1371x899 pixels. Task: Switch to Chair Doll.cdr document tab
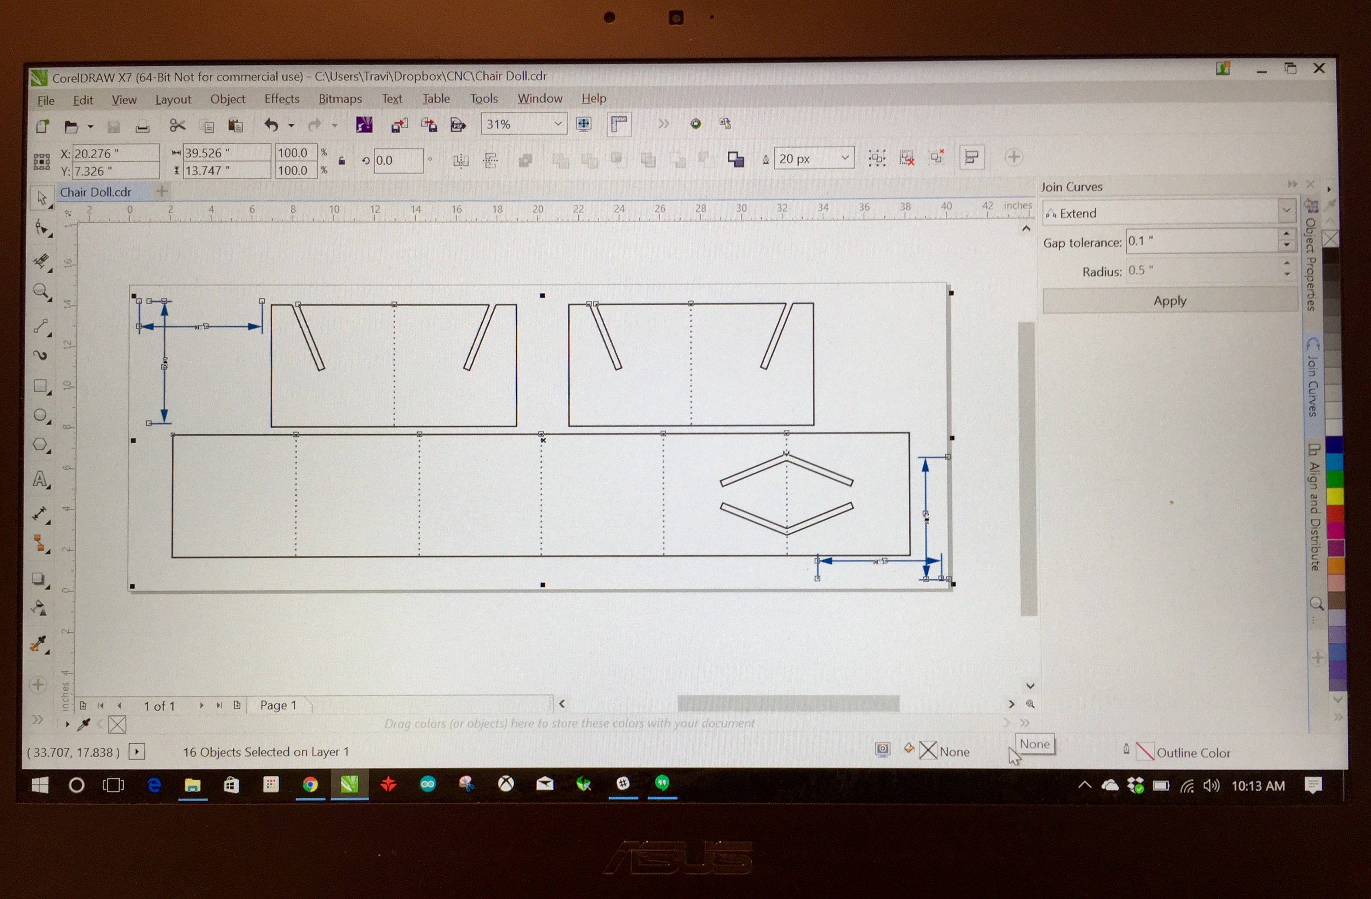96,192
